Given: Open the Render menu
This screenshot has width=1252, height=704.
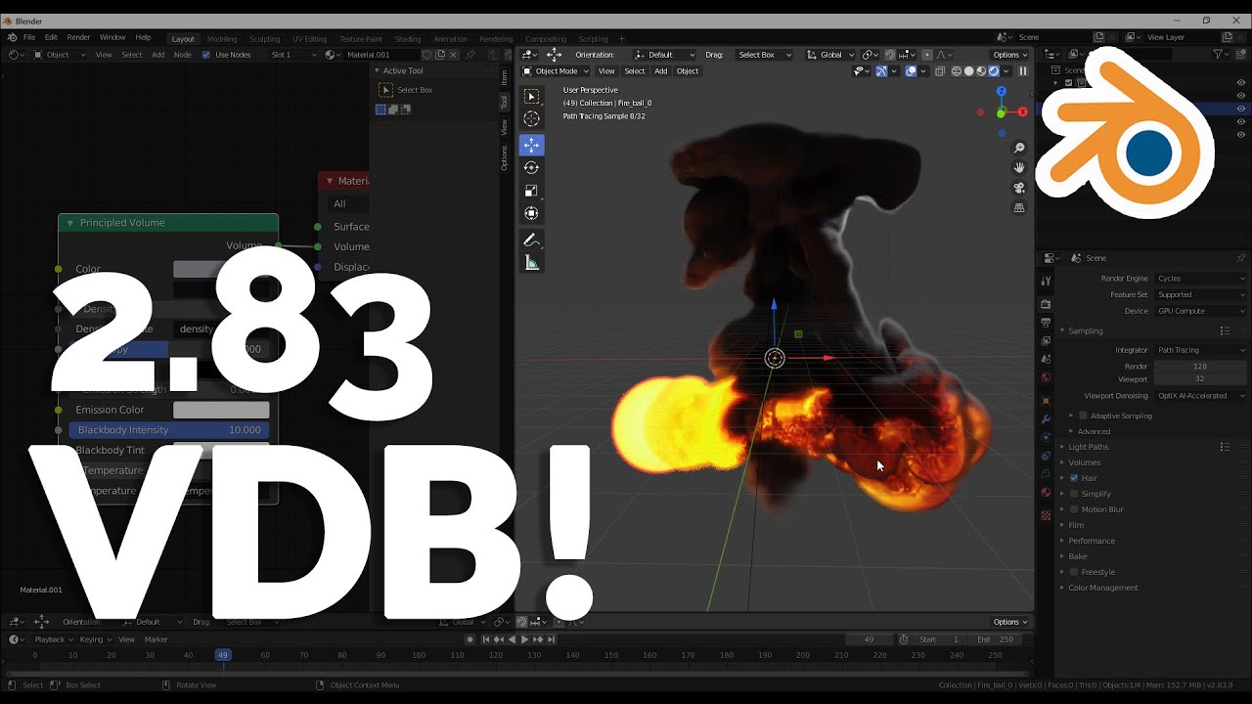Looking at the screenshot, I should (78, 37).
